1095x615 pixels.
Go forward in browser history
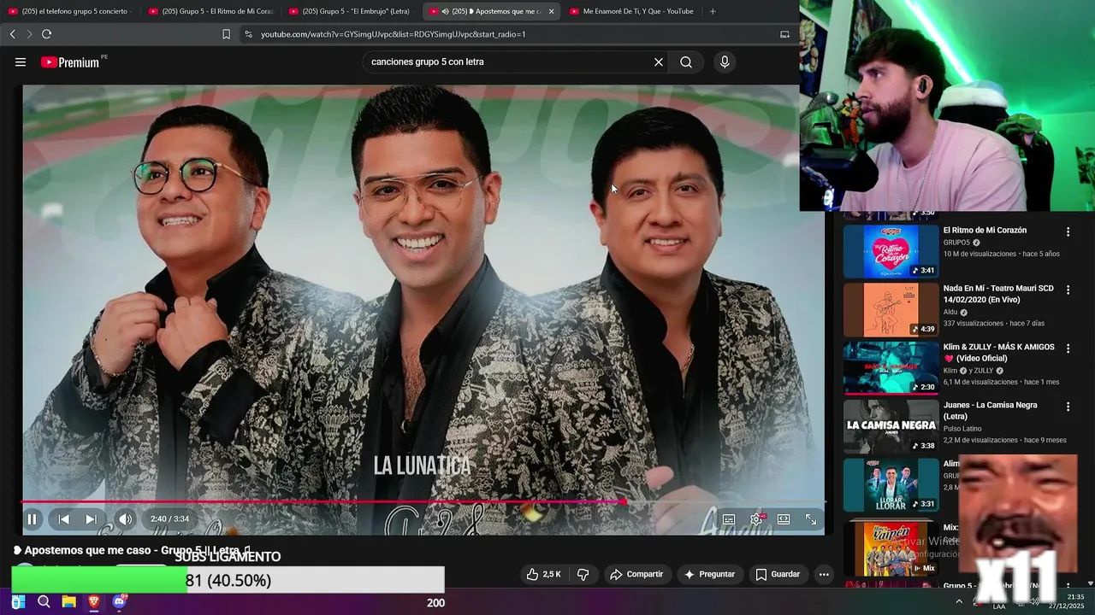pos(29,34)
